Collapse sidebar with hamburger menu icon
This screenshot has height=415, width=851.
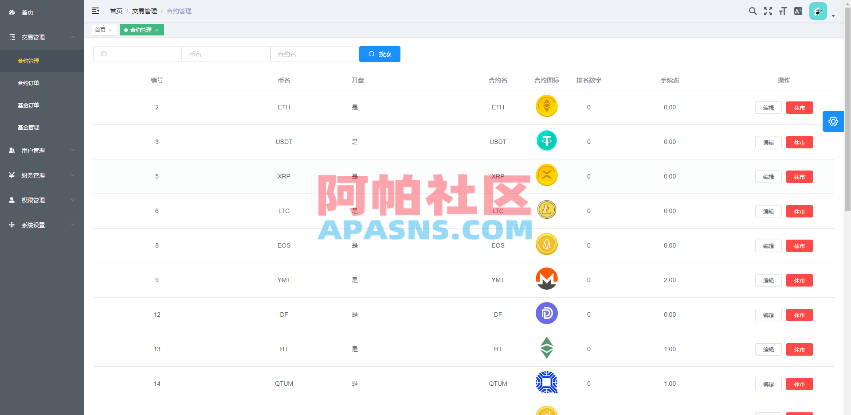point(95,11)
